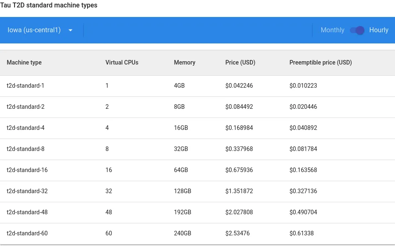The image size is (395, 249).
Task: Click the Machine type column header
Action: point(24,62)
